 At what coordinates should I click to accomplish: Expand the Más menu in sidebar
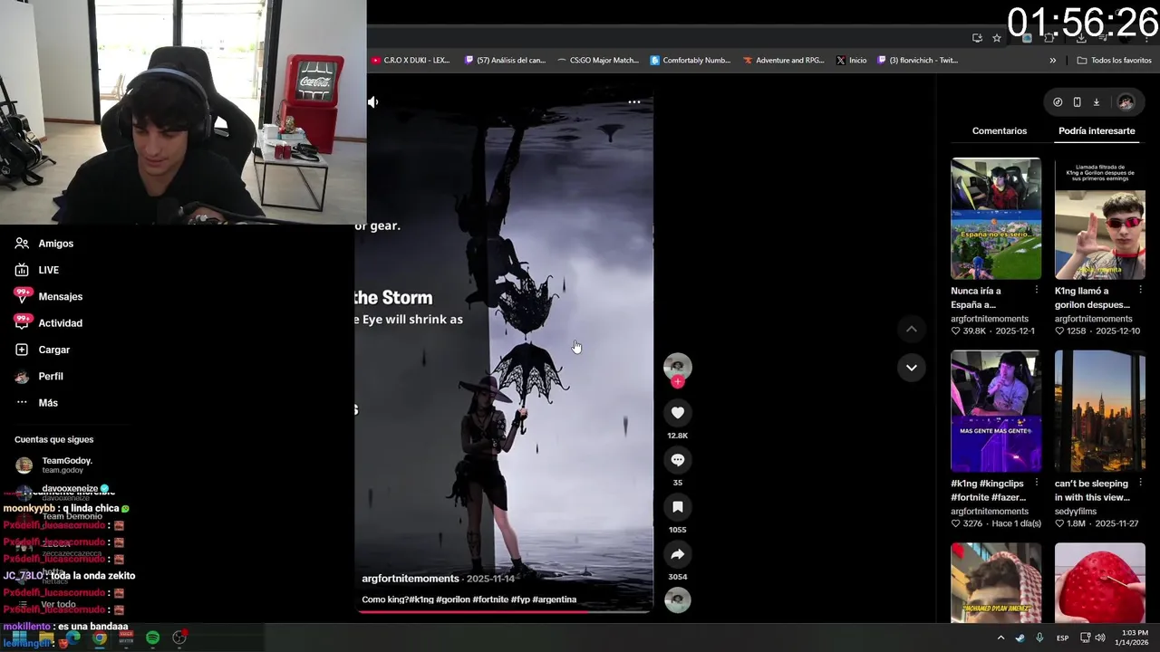coord(35,403)
